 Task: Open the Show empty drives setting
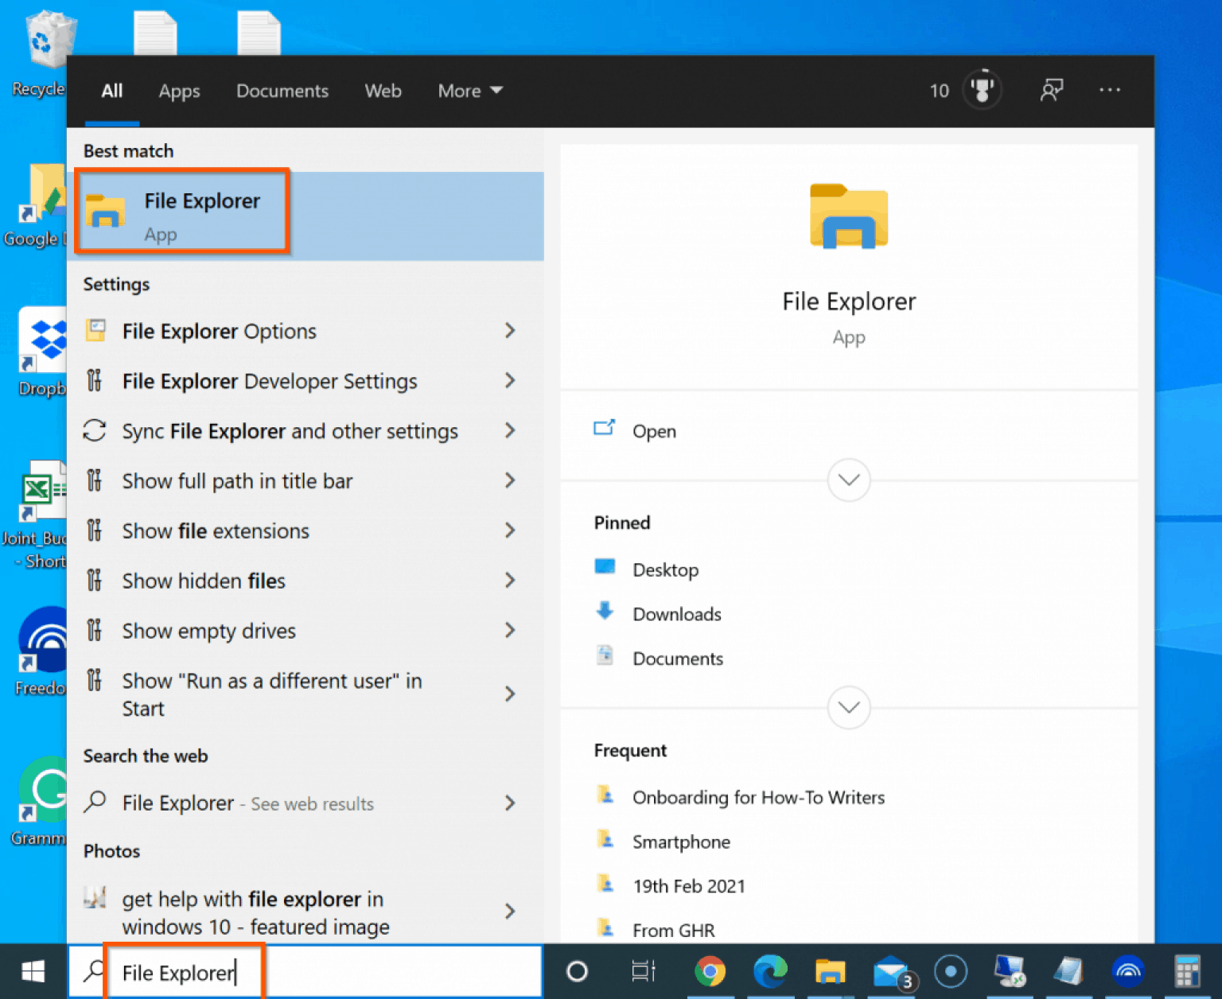pos(208,630)
